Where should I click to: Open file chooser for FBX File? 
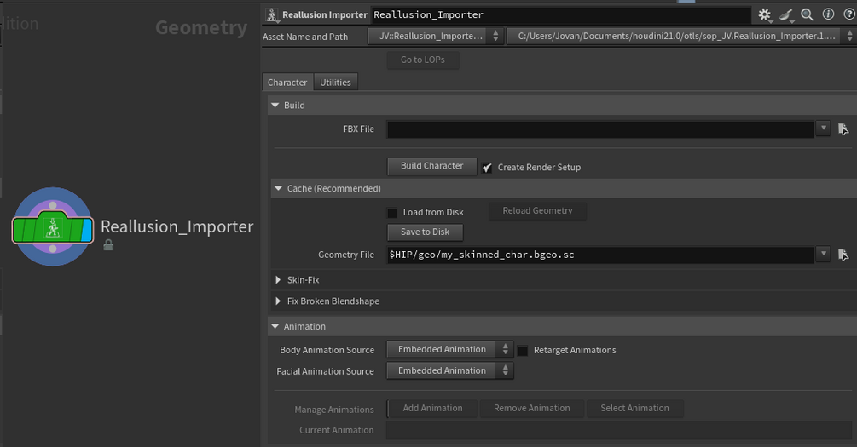(843, 129)
